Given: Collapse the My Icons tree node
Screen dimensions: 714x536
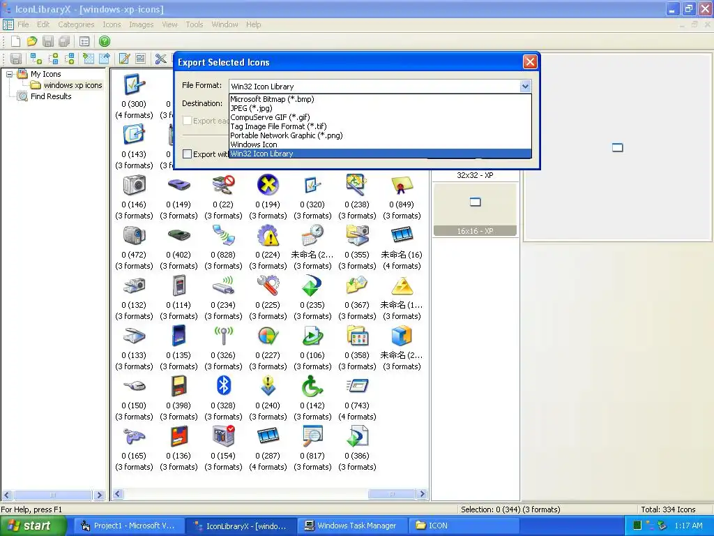Looking at the screenshot, I should coord(9,74).
